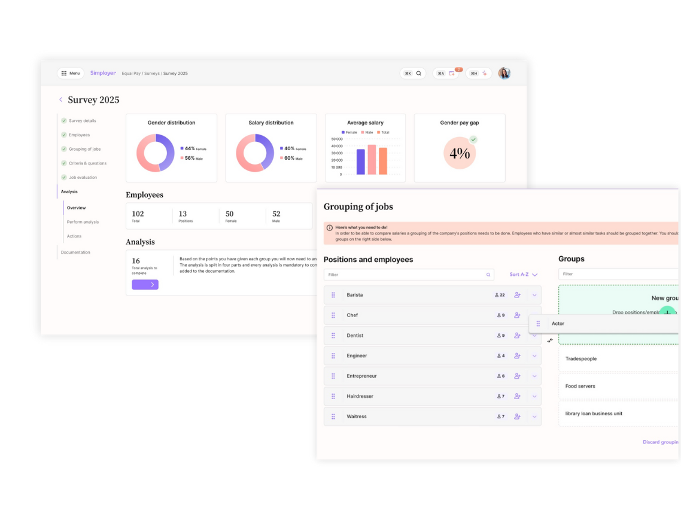Go back using arrow beside Survey 2025

pyautogui.click(x=60, y=100)
